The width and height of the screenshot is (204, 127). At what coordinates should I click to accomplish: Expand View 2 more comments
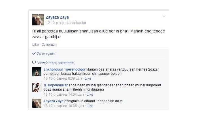tap(56, 63)
